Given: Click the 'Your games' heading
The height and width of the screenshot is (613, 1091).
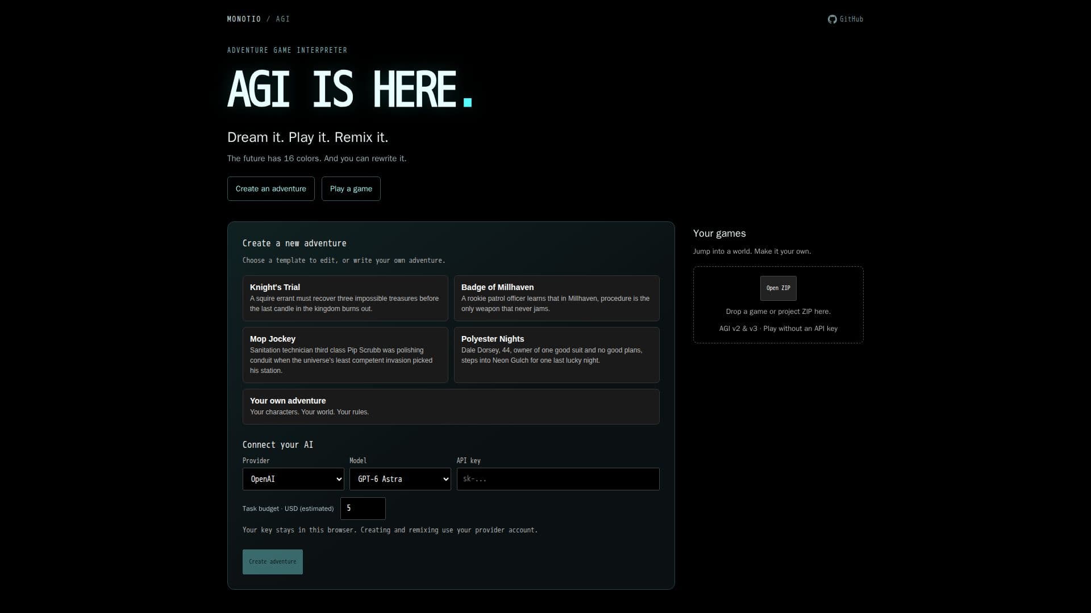Looking at the screenshot, I should click(719, 233).
